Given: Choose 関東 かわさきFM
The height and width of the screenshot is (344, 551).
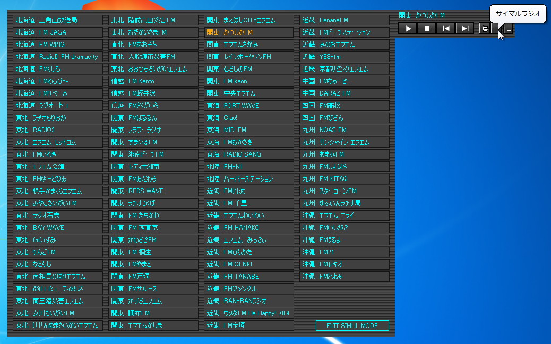Looking at the screenshot, I should click(x=153, y=240).
